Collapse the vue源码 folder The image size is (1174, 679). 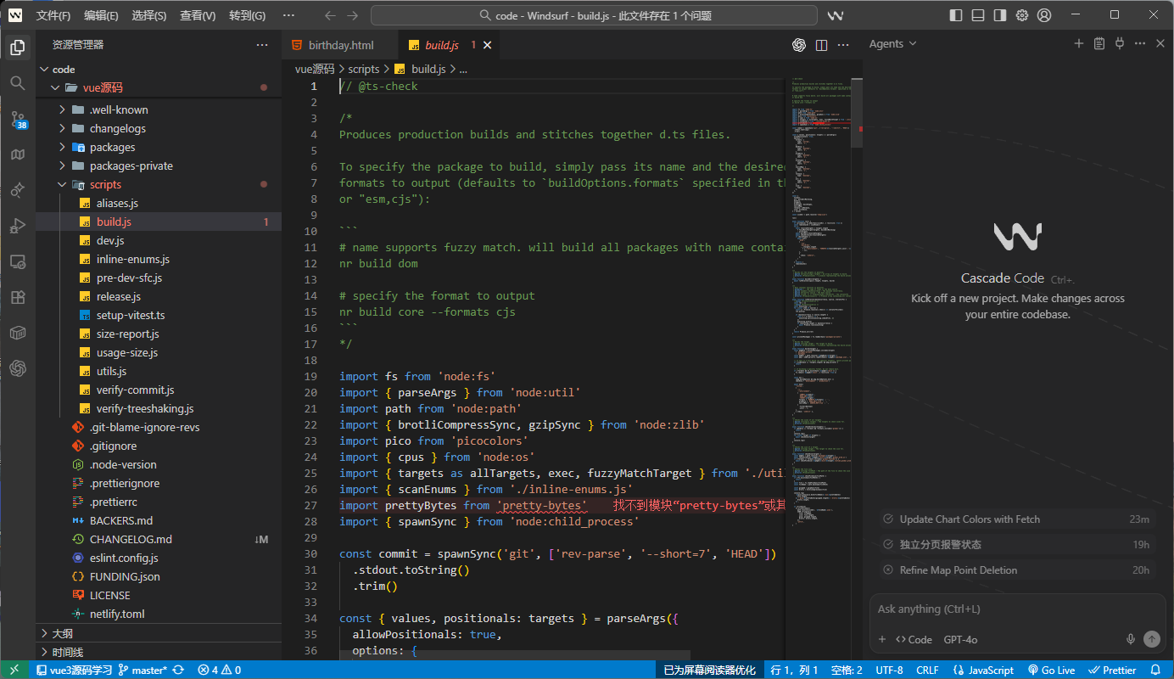56,87
